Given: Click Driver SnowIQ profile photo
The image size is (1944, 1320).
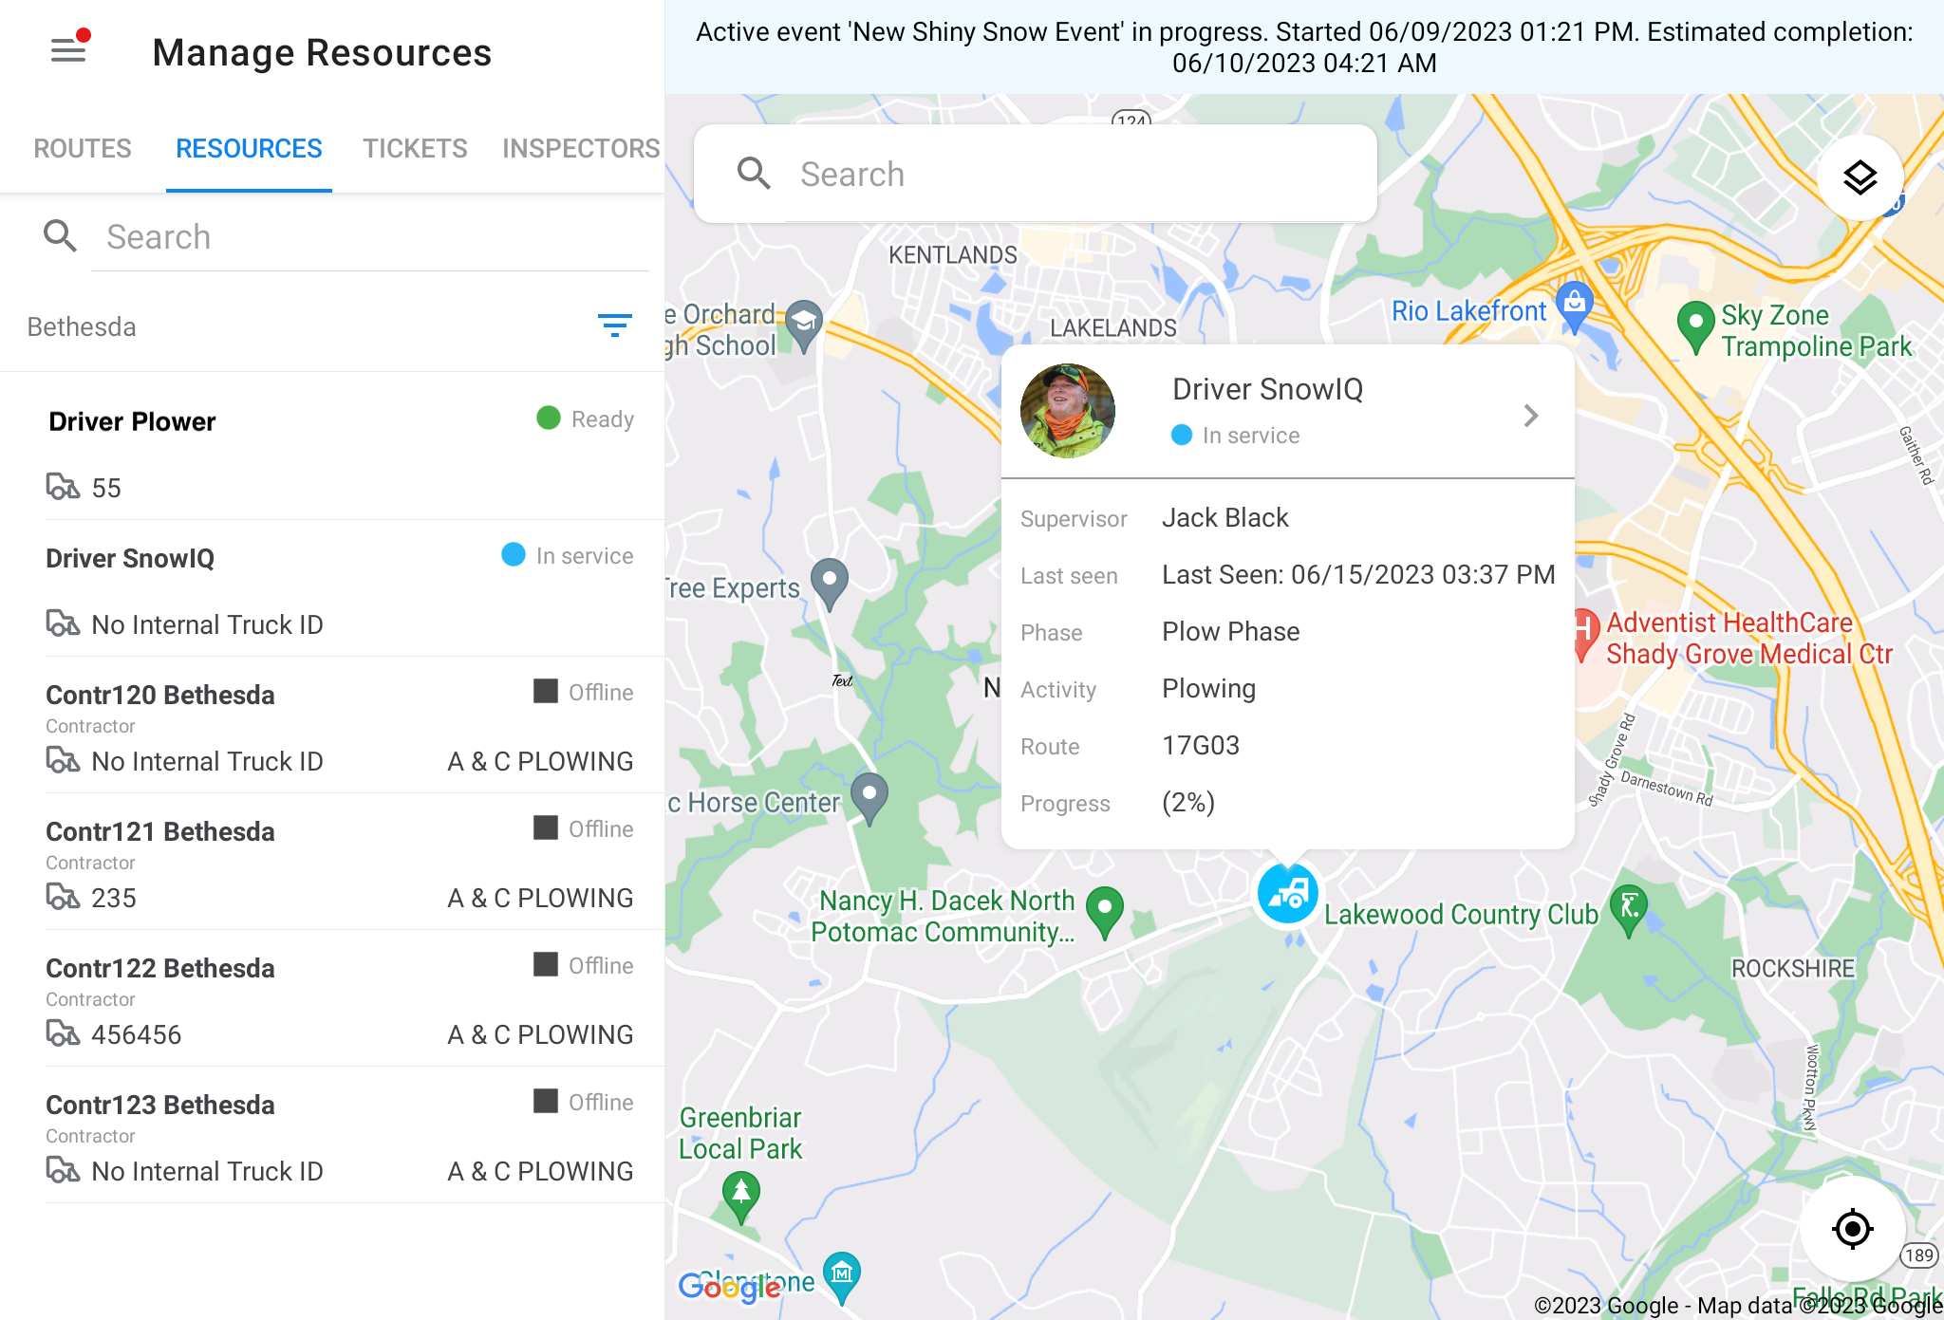Looking at the screenshot, I should coord(1067,411).
